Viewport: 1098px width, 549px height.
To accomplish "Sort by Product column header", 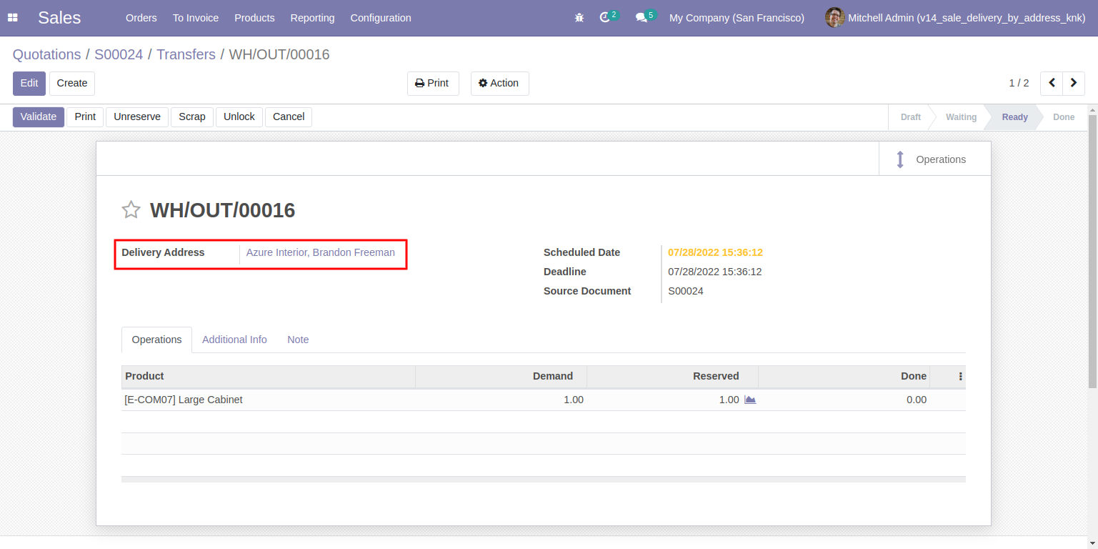I will [269, 376].
